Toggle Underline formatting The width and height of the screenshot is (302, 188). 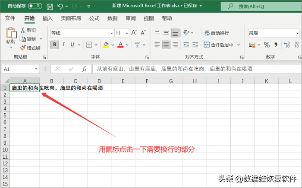pos(72,45)
